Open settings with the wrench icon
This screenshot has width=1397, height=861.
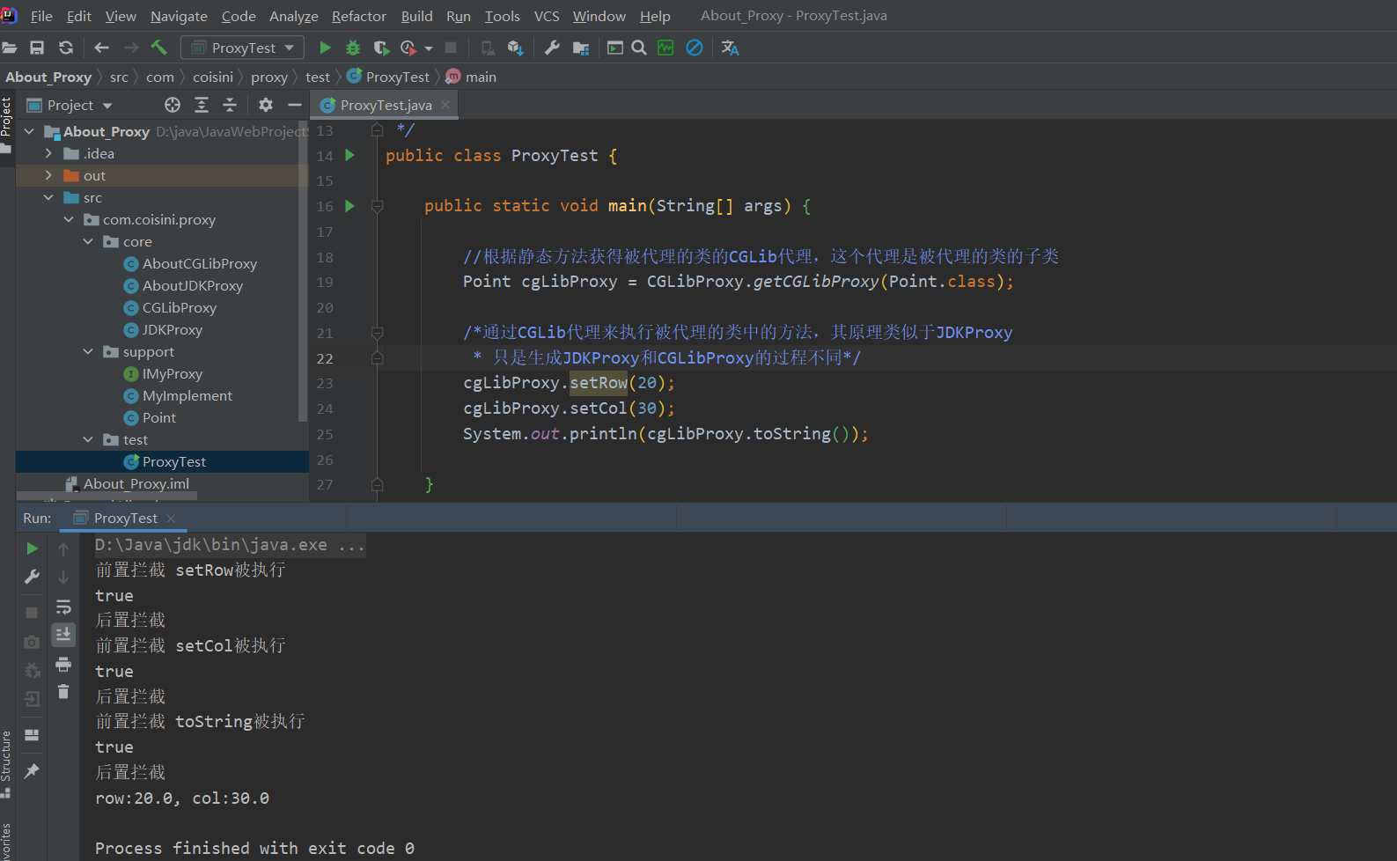[552, 48]
